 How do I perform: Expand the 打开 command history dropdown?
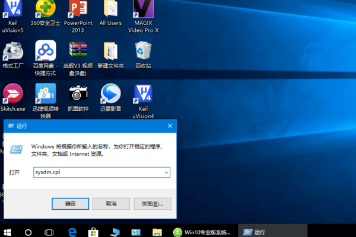(166, 172)
